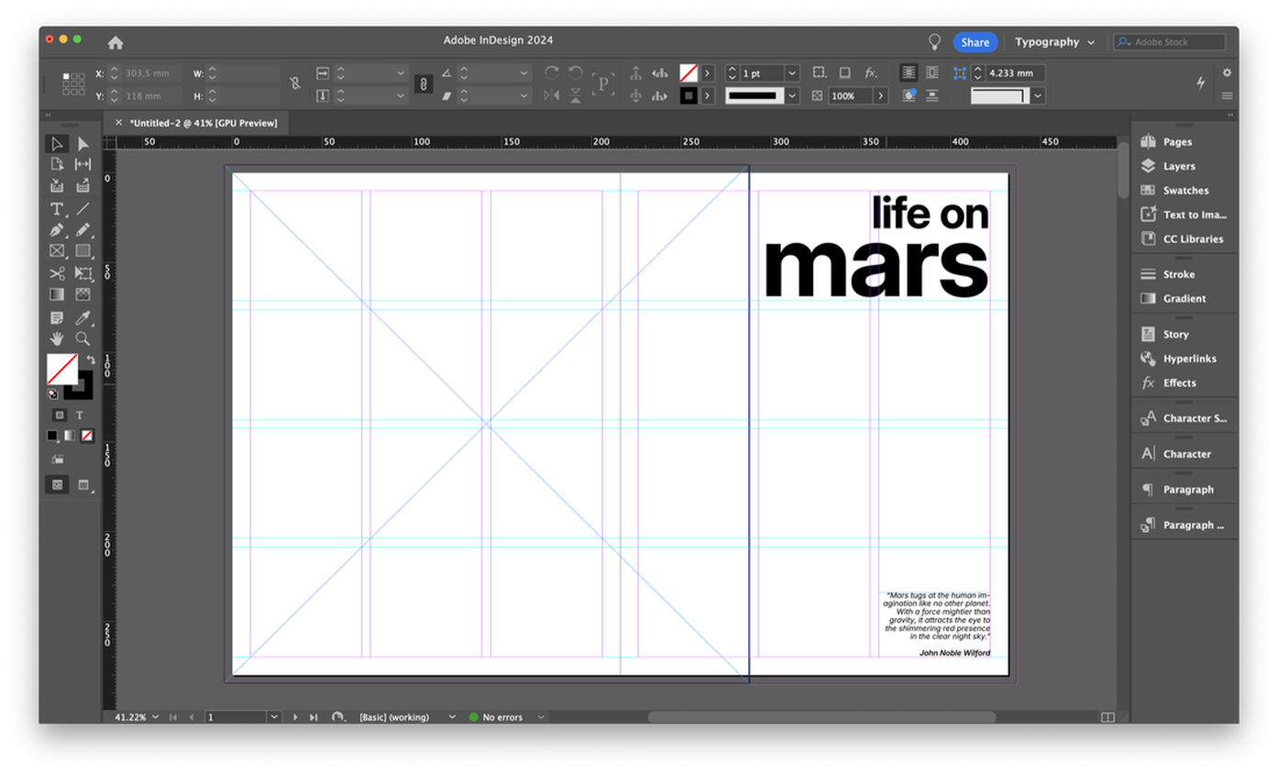Click the Apply Color black swatch
1278x775 pixels.
click(52, 436)
